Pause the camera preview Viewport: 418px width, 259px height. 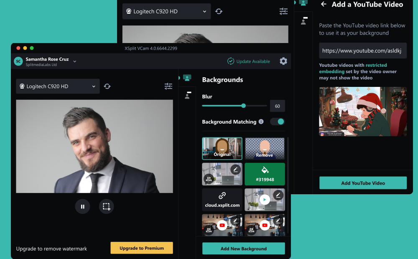point(83,206)
